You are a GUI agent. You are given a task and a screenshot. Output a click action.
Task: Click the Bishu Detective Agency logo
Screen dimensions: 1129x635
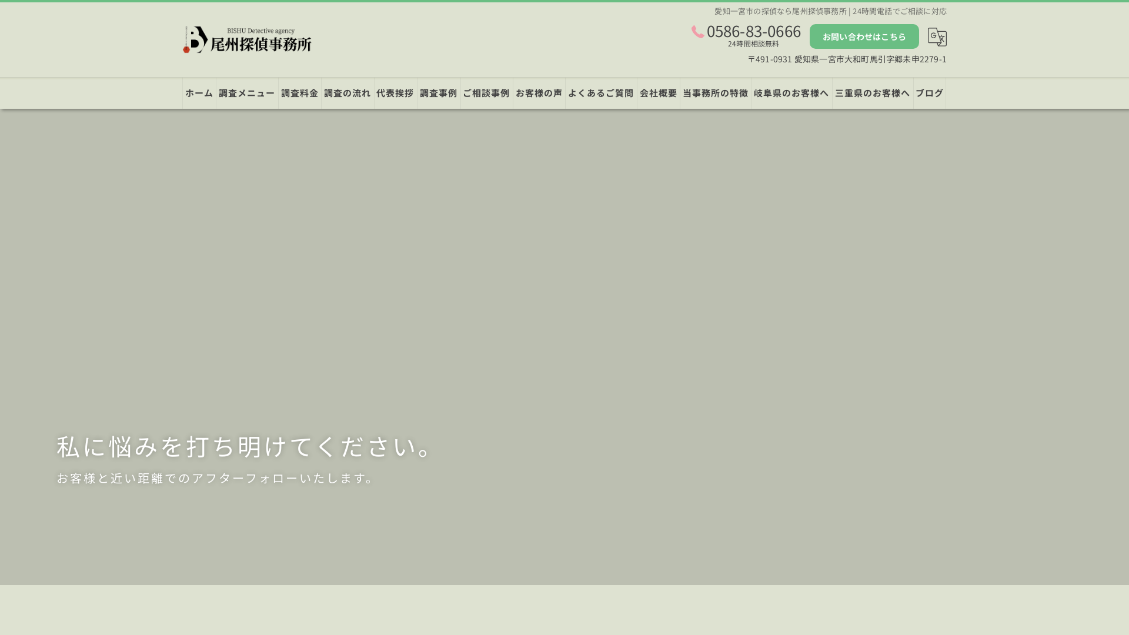click(x=247, y=39)
